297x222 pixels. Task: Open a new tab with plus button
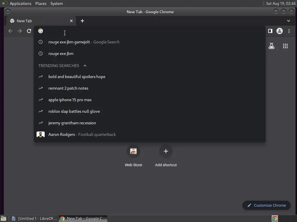click(82, 21)
